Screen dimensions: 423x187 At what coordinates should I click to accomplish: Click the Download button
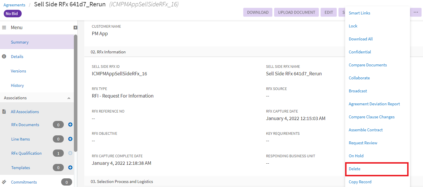click(258, 12)
